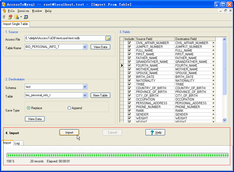Viewport: 234px width, 172px height.
Task: Open the arrow beside the import toolbar icon
Action: (21, 17)
